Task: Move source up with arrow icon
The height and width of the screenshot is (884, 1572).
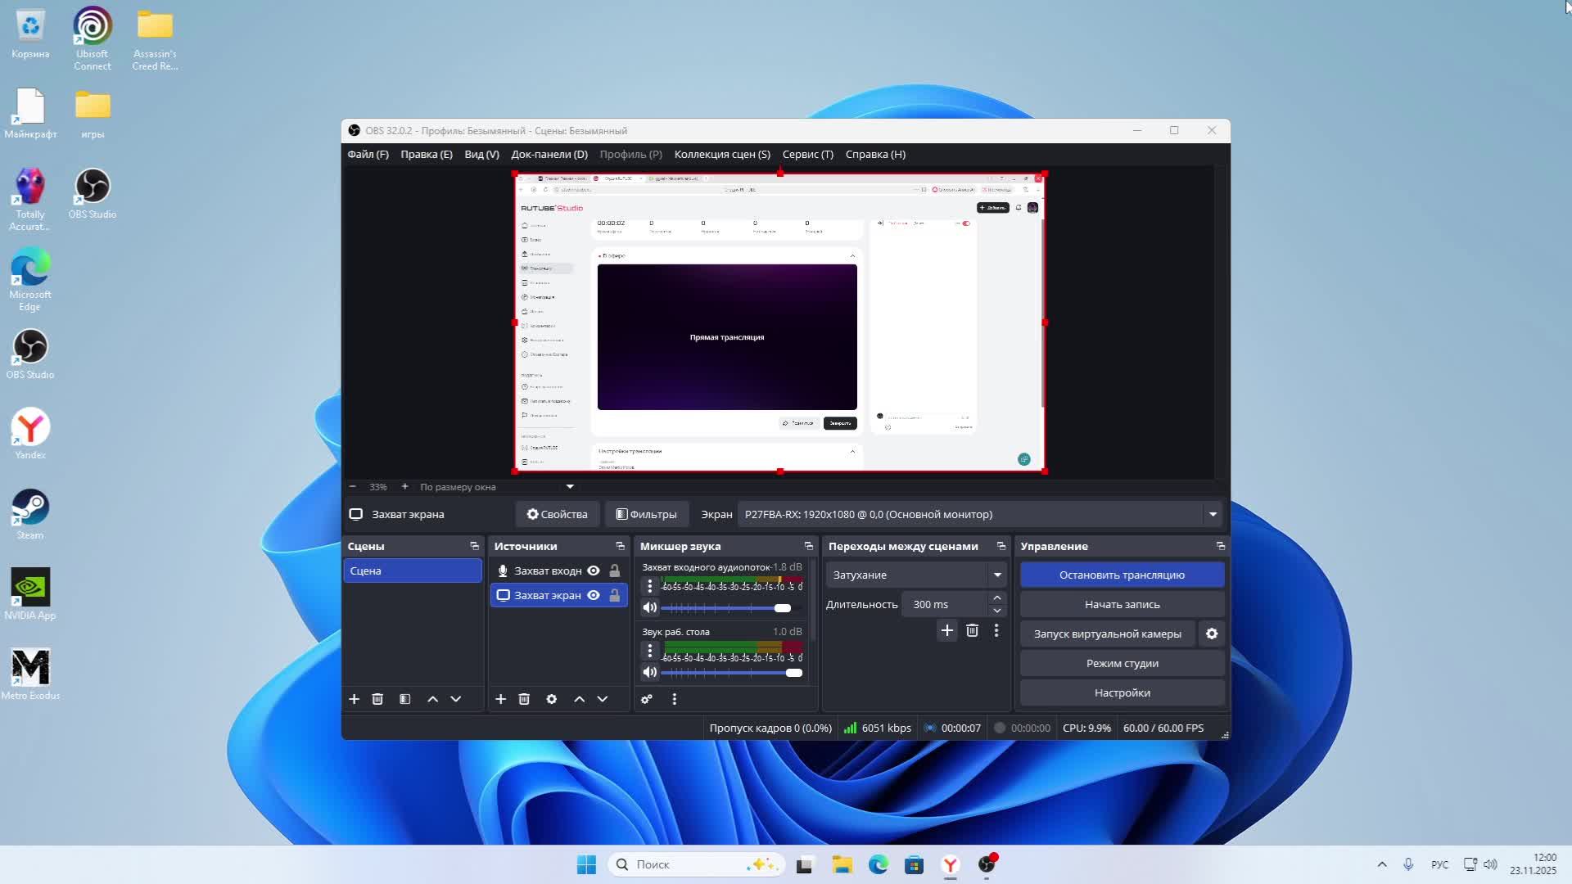Action: pos(580,699)
